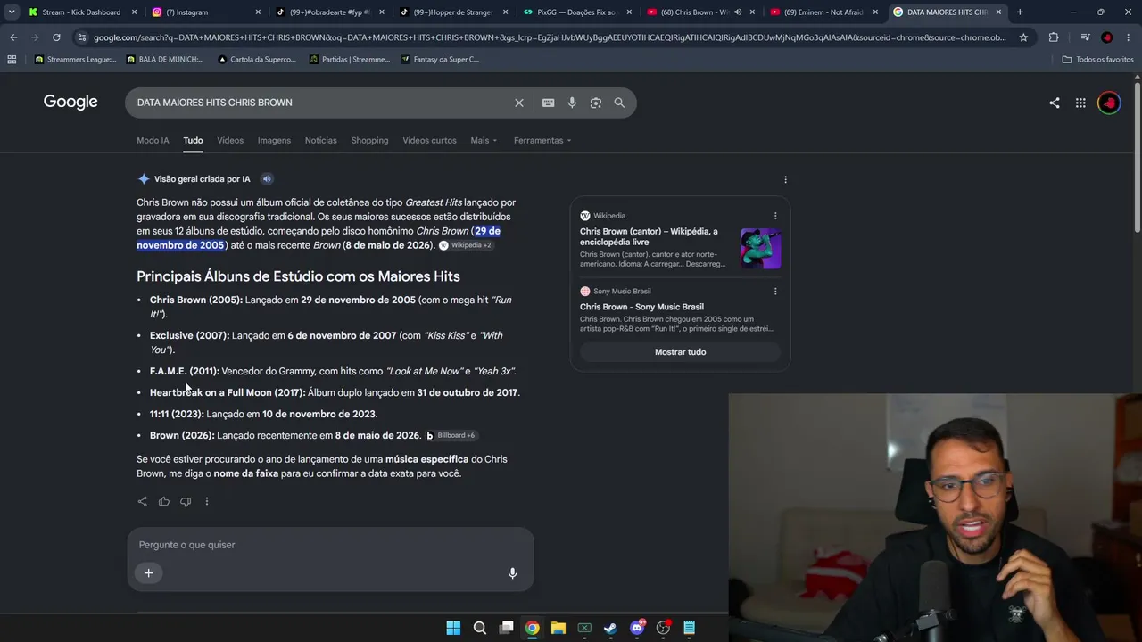Open the Chrome extensions puzzle icon
Image resolution: width=1142 pixels, height=642 pixels.
(x=1054, y=37)
